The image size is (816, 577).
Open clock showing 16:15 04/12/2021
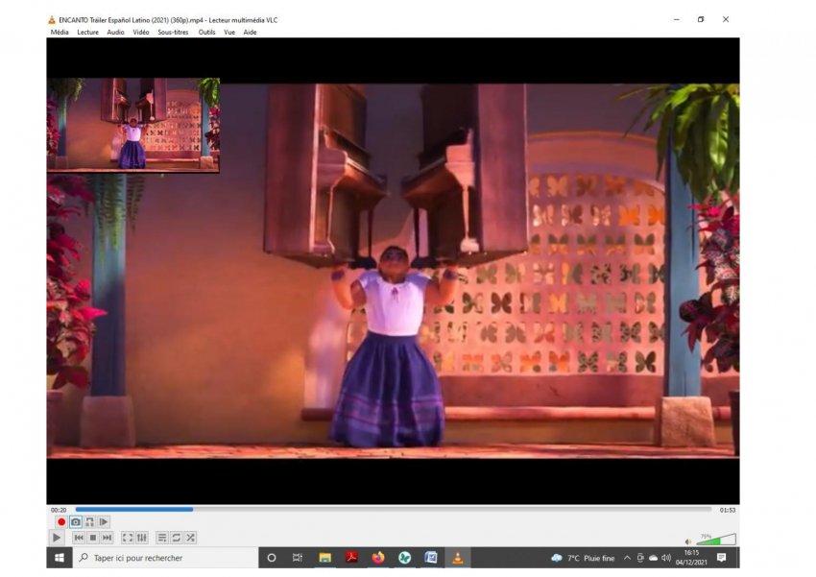click(691, 558)
